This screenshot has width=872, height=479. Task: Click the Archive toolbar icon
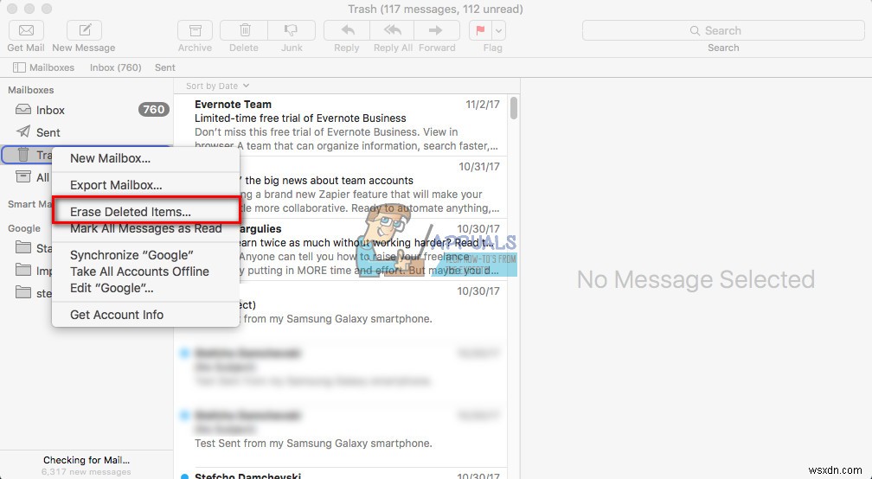click(x=196, y=30)
